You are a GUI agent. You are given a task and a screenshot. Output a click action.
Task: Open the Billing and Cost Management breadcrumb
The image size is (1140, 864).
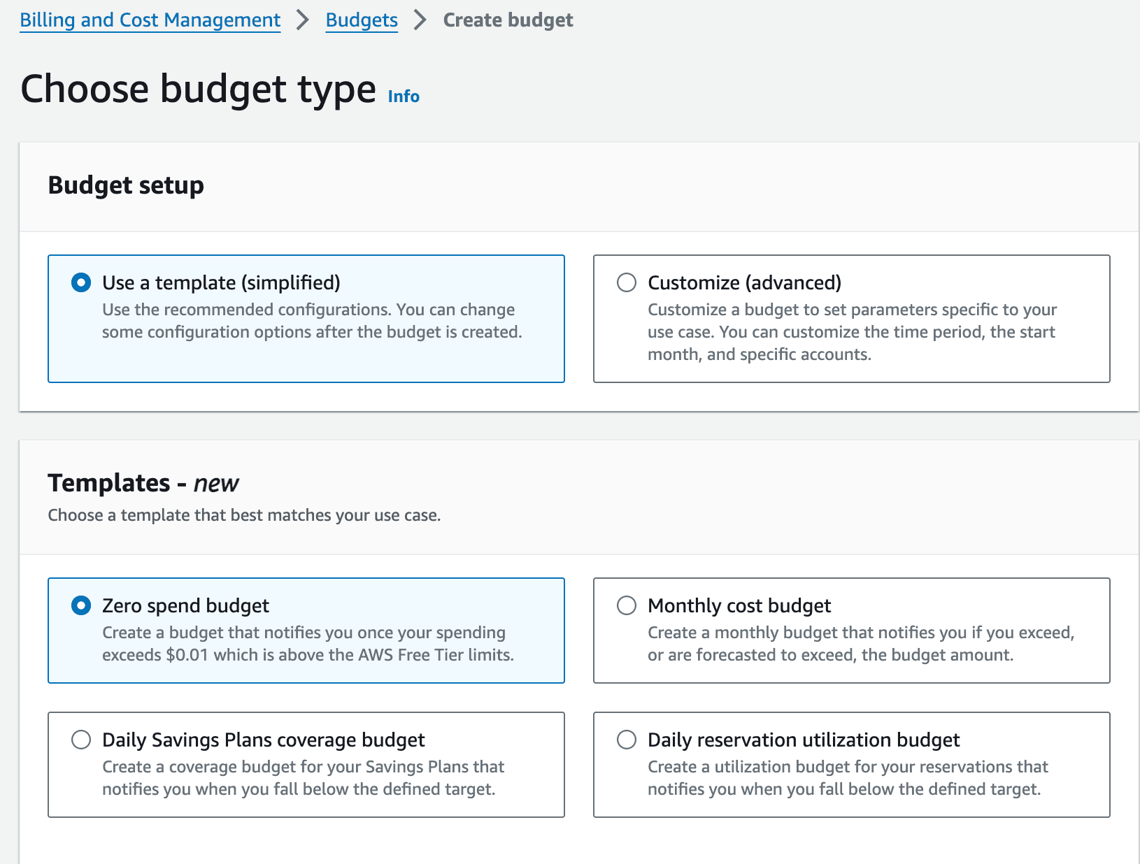click(150, 20)
